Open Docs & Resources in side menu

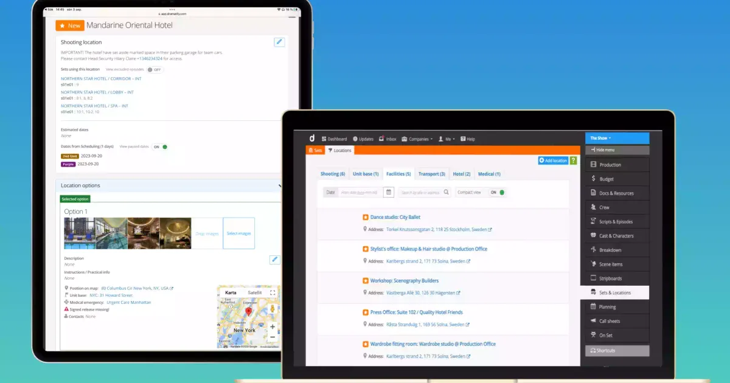click(x=617, y=193)
